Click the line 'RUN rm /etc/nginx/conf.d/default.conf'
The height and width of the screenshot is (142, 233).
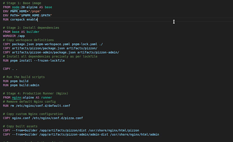(x=37, y=106)
